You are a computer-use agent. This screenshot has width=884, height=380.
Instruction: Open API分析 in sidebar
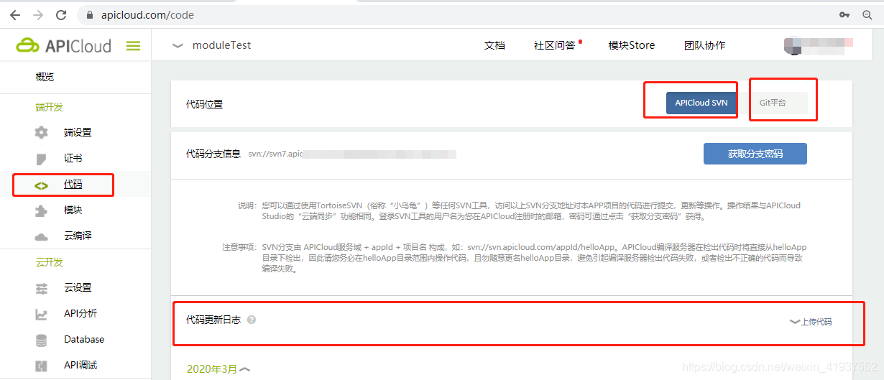click(x=80, y=313)
